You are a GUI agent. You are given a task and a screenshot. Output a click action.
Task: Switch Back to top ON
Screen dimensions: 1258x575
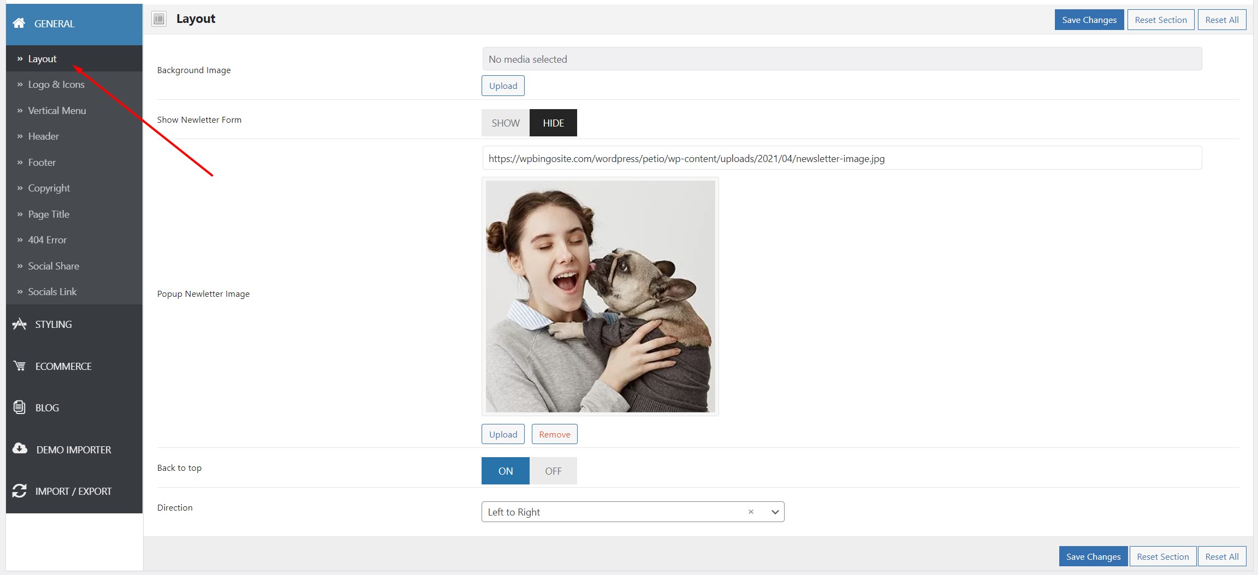point(506,471)
